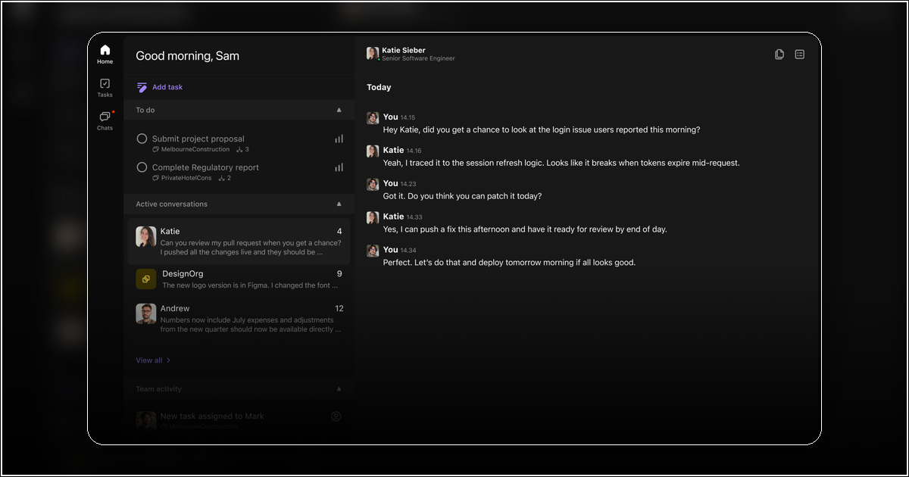Click the list panel icon in chat header
This screenshot has width=909, height=477.
pos(800,55)
